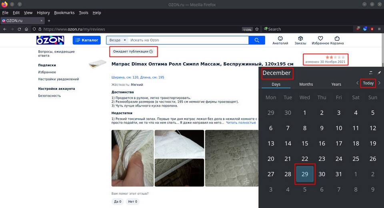Open the Заказы orders icon

pyautogui.click(x=300, y=39)
